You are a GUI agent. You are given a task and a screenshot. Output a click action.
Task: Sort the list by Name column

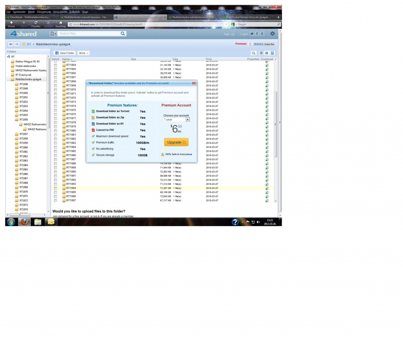67,59
